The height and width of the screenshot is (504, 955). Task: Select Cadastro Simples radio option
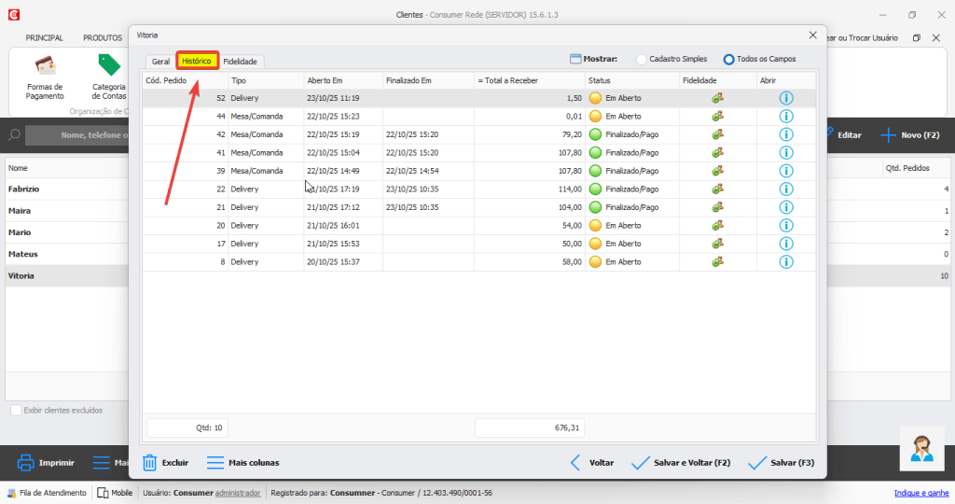(x=642, y=60)
